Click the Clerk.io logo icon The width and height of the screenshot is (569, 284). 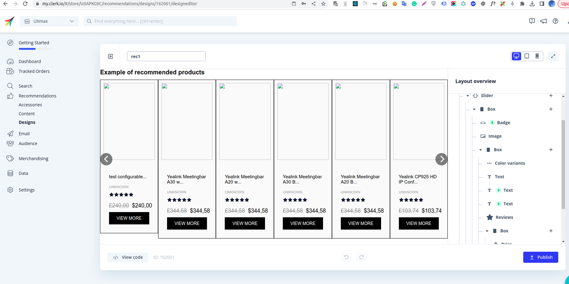pyautogui.click(x=10, y=21)
